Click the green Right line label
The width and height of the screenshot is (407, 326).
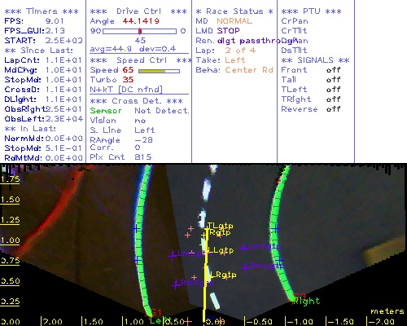[x=307, y=301]
